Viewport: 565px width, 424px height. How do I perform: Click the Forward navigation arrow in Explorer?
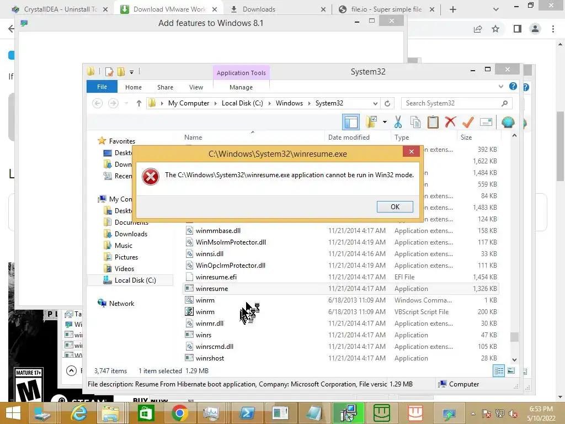(114, 103)
